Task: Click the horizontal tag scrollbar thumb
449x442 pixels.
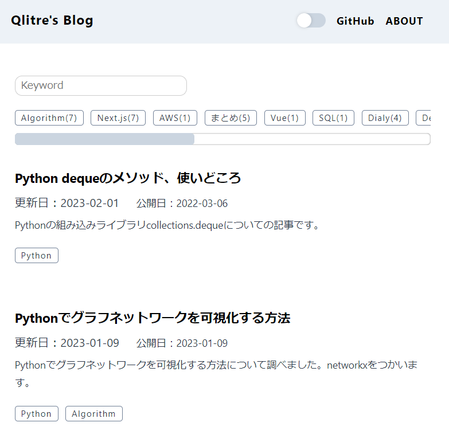Action: coord(104,139)
